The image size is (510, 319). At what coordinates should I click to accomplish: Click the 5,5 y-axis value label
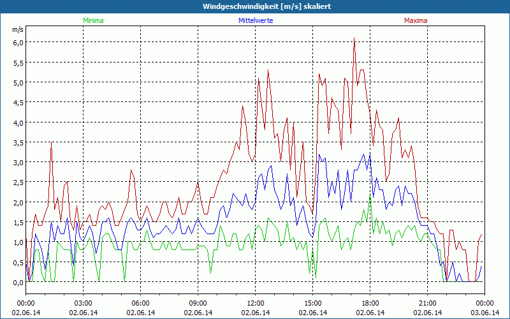point(18,63)
